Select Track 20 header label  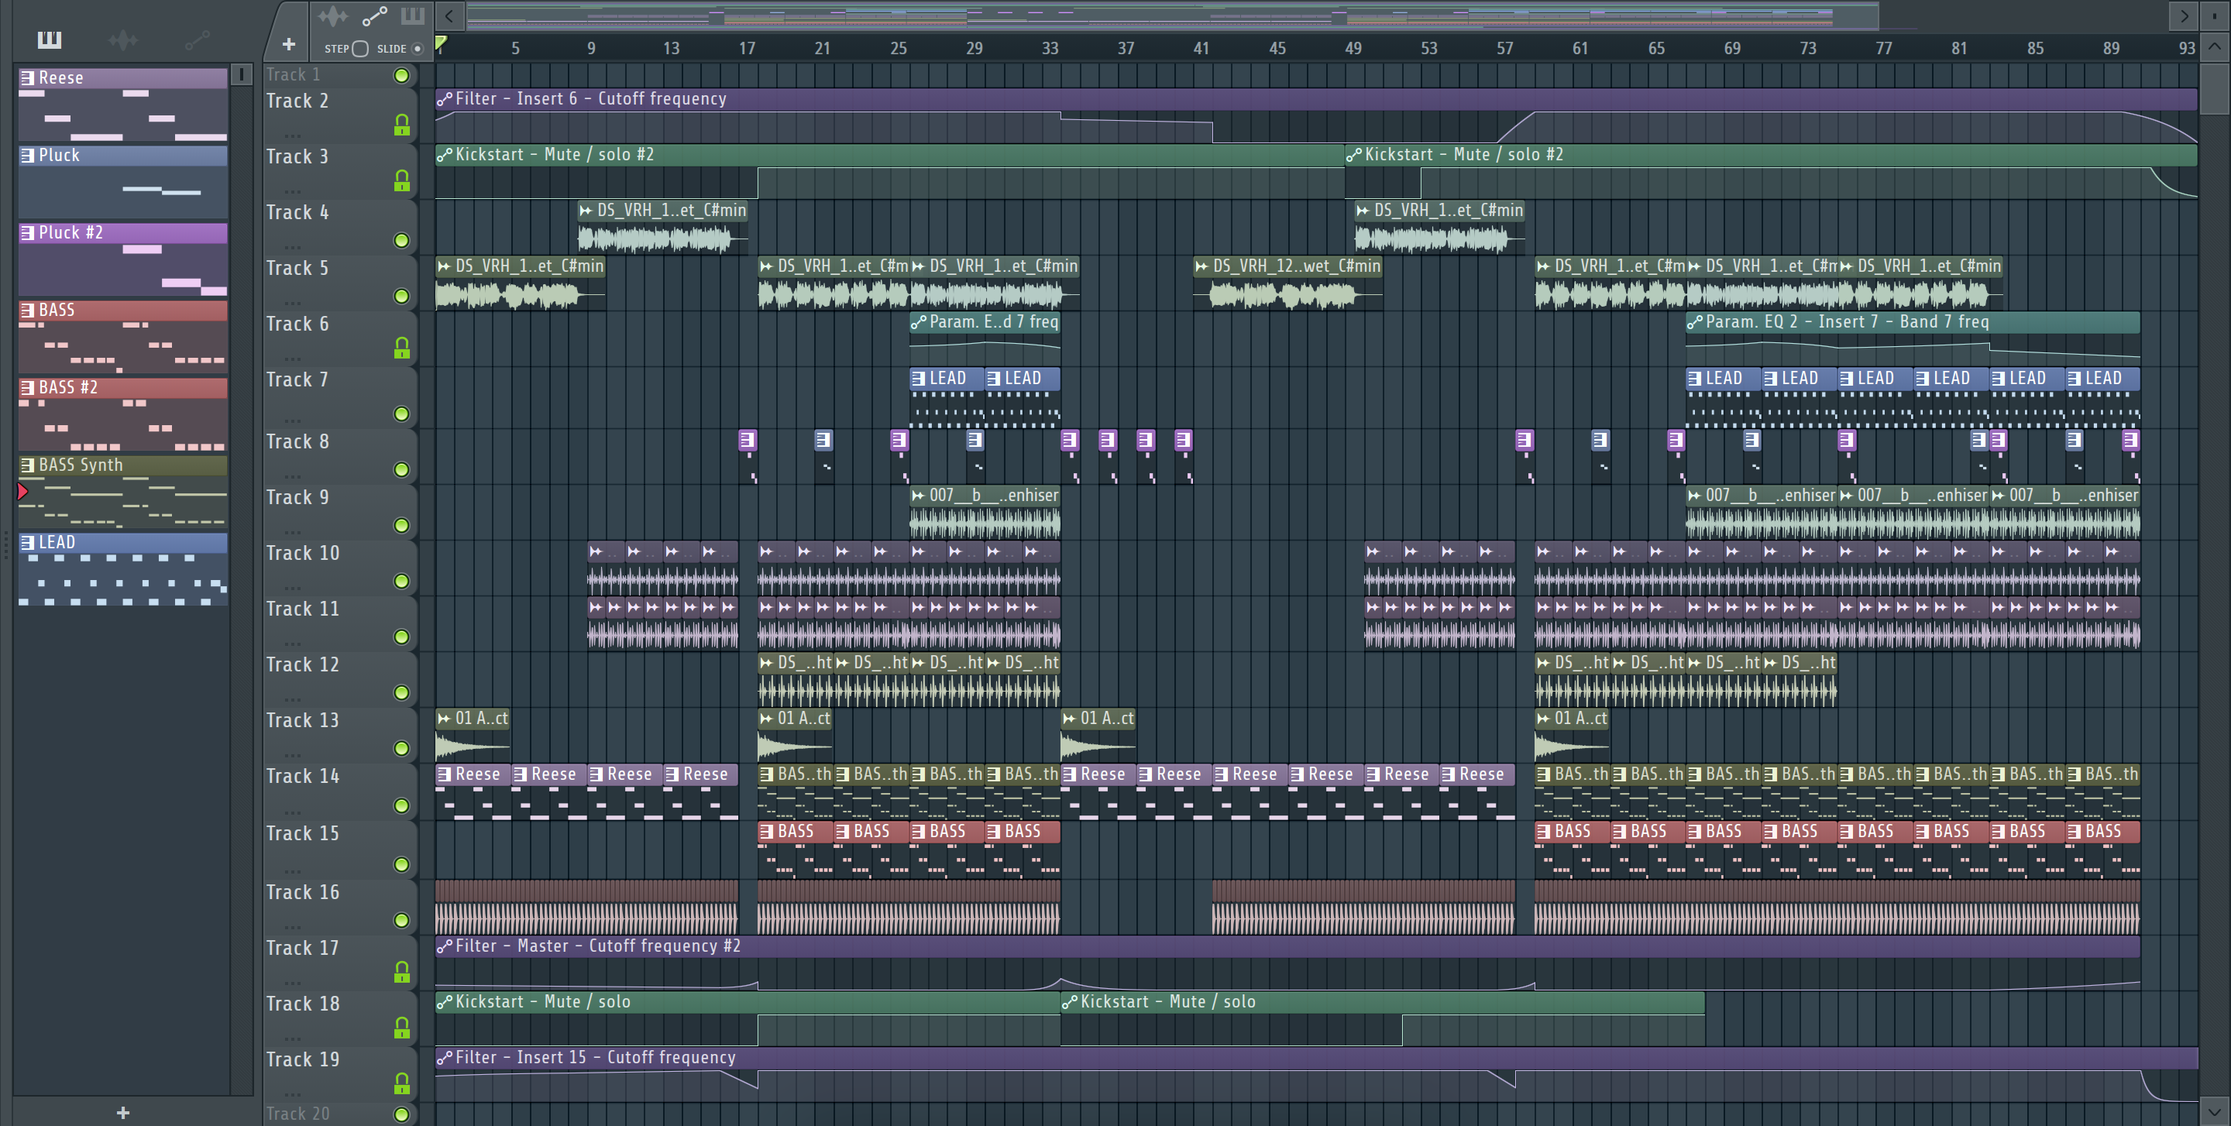point(297,1114)
